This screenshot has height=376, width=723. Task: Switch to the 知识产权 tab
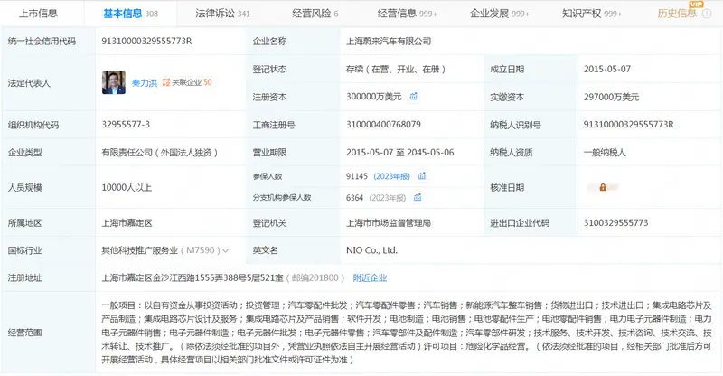click(x=592, y=14)
